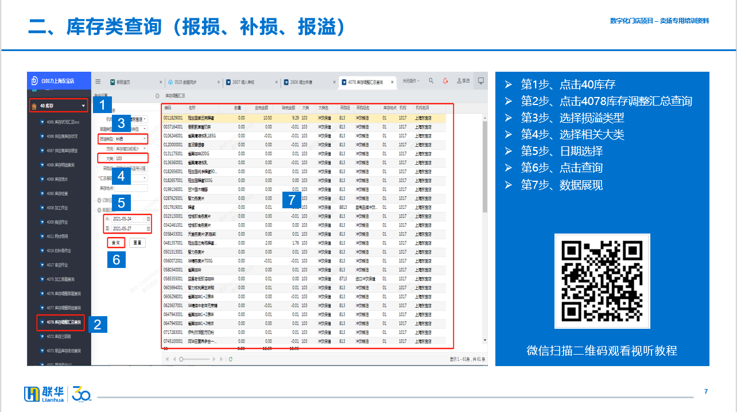This screenshot has width=737, height=412.
Task: Click the 重置 button
Action: coord(137,243)
